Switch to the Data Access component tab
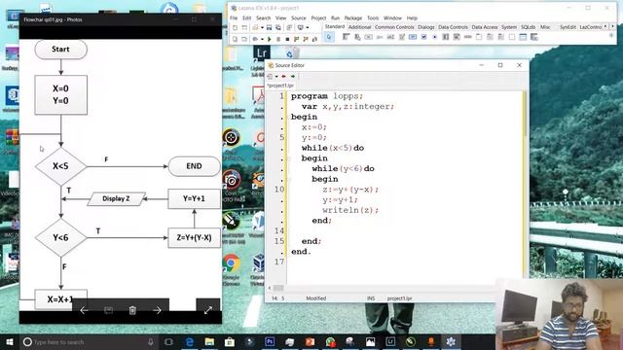Screen dimensions: 623x350 [x=485, y=27]
